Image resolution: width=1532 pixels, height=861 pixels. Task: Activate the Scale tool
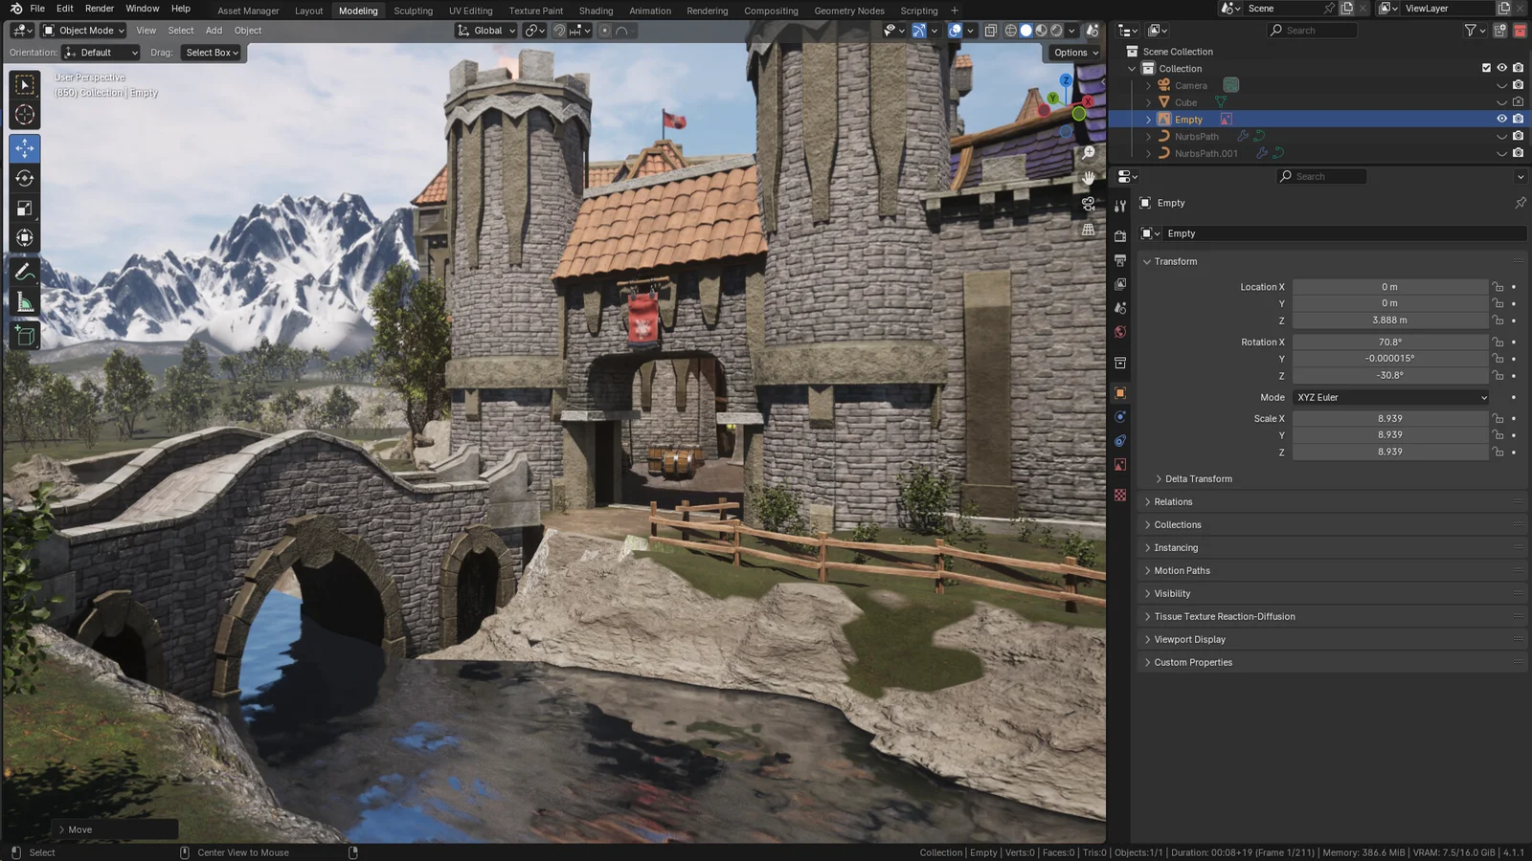[x=24, y=208]
